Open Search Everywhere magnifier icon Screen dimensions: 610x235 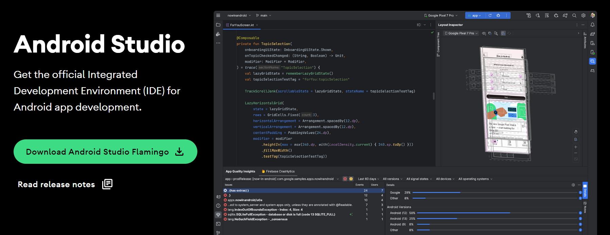pos(574,15)
